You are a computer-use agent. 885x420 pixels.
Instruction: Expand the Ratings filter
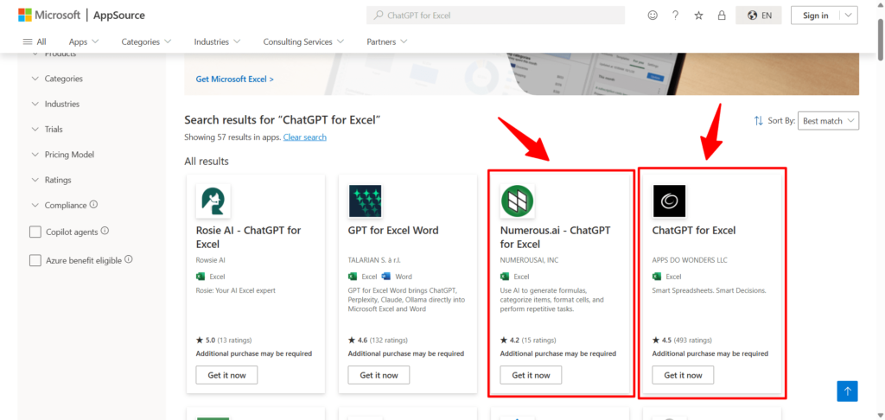pyautogui.click(x=51, y=180)
